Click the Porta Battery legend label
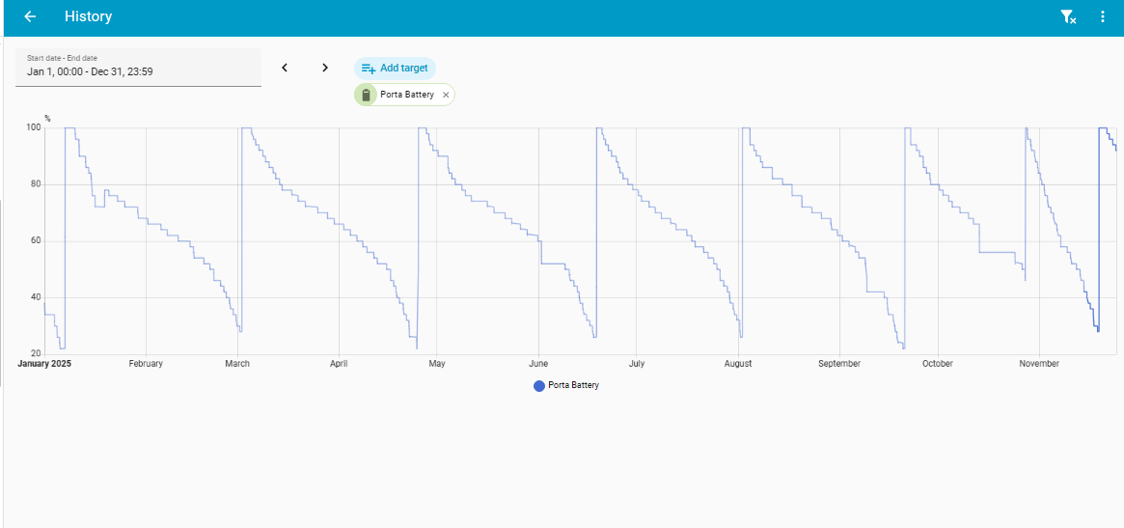The image size is (1124, 528). tap(573, 385)
